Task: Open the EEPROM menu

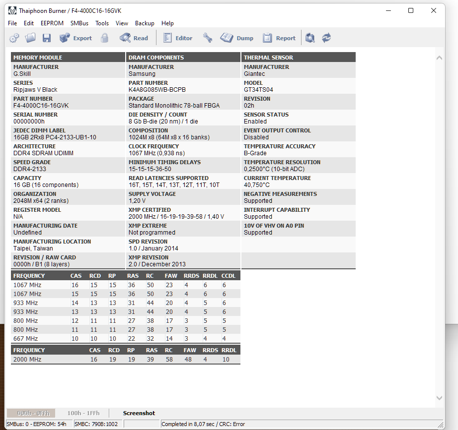Action: pyautogui.click(x=52, y=23)
